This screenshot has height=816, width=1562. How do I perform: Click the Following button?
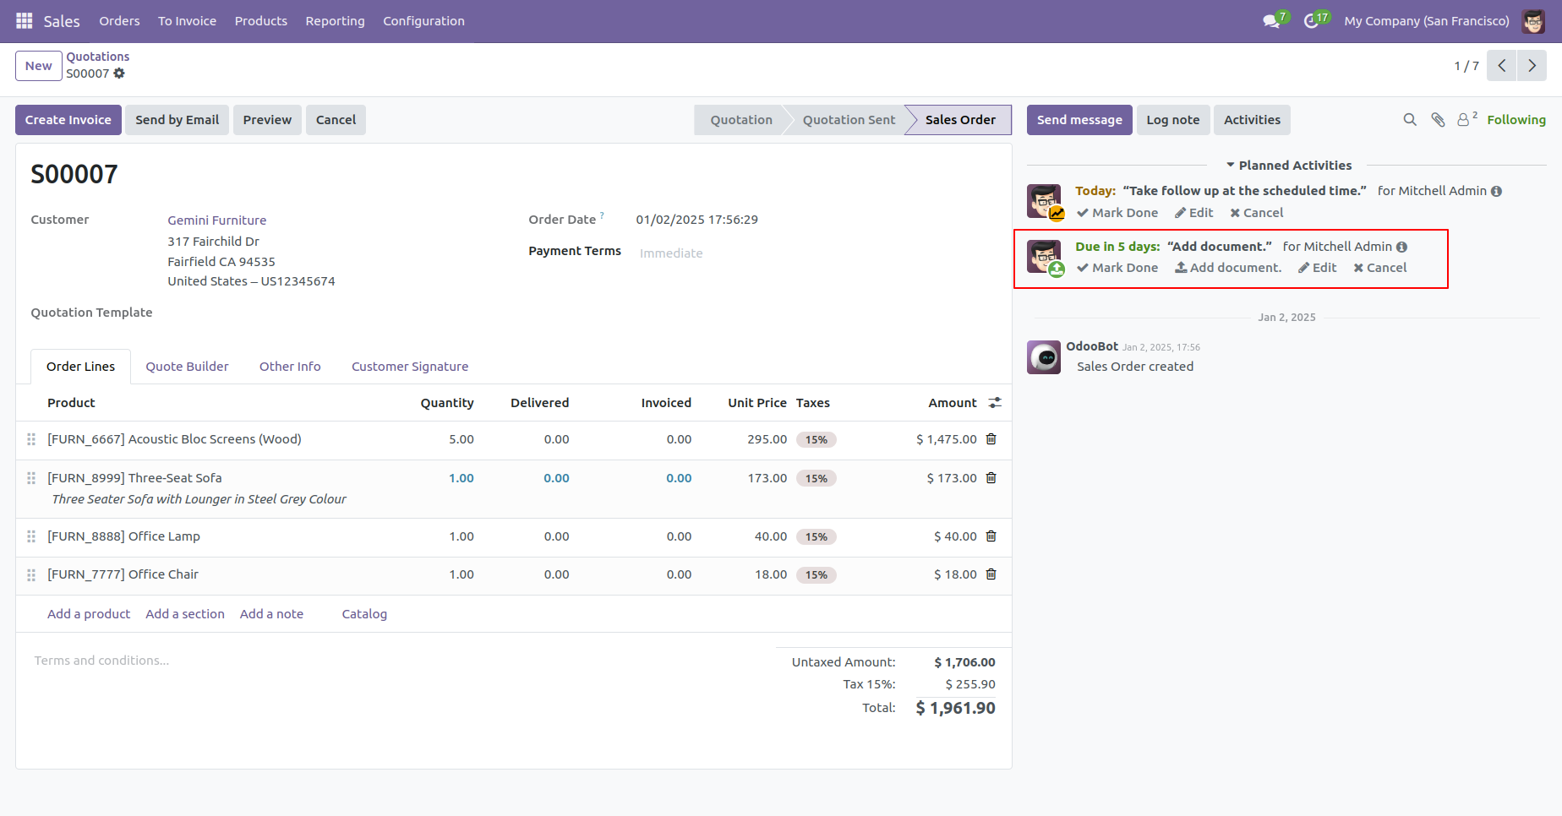point(1516,120)
